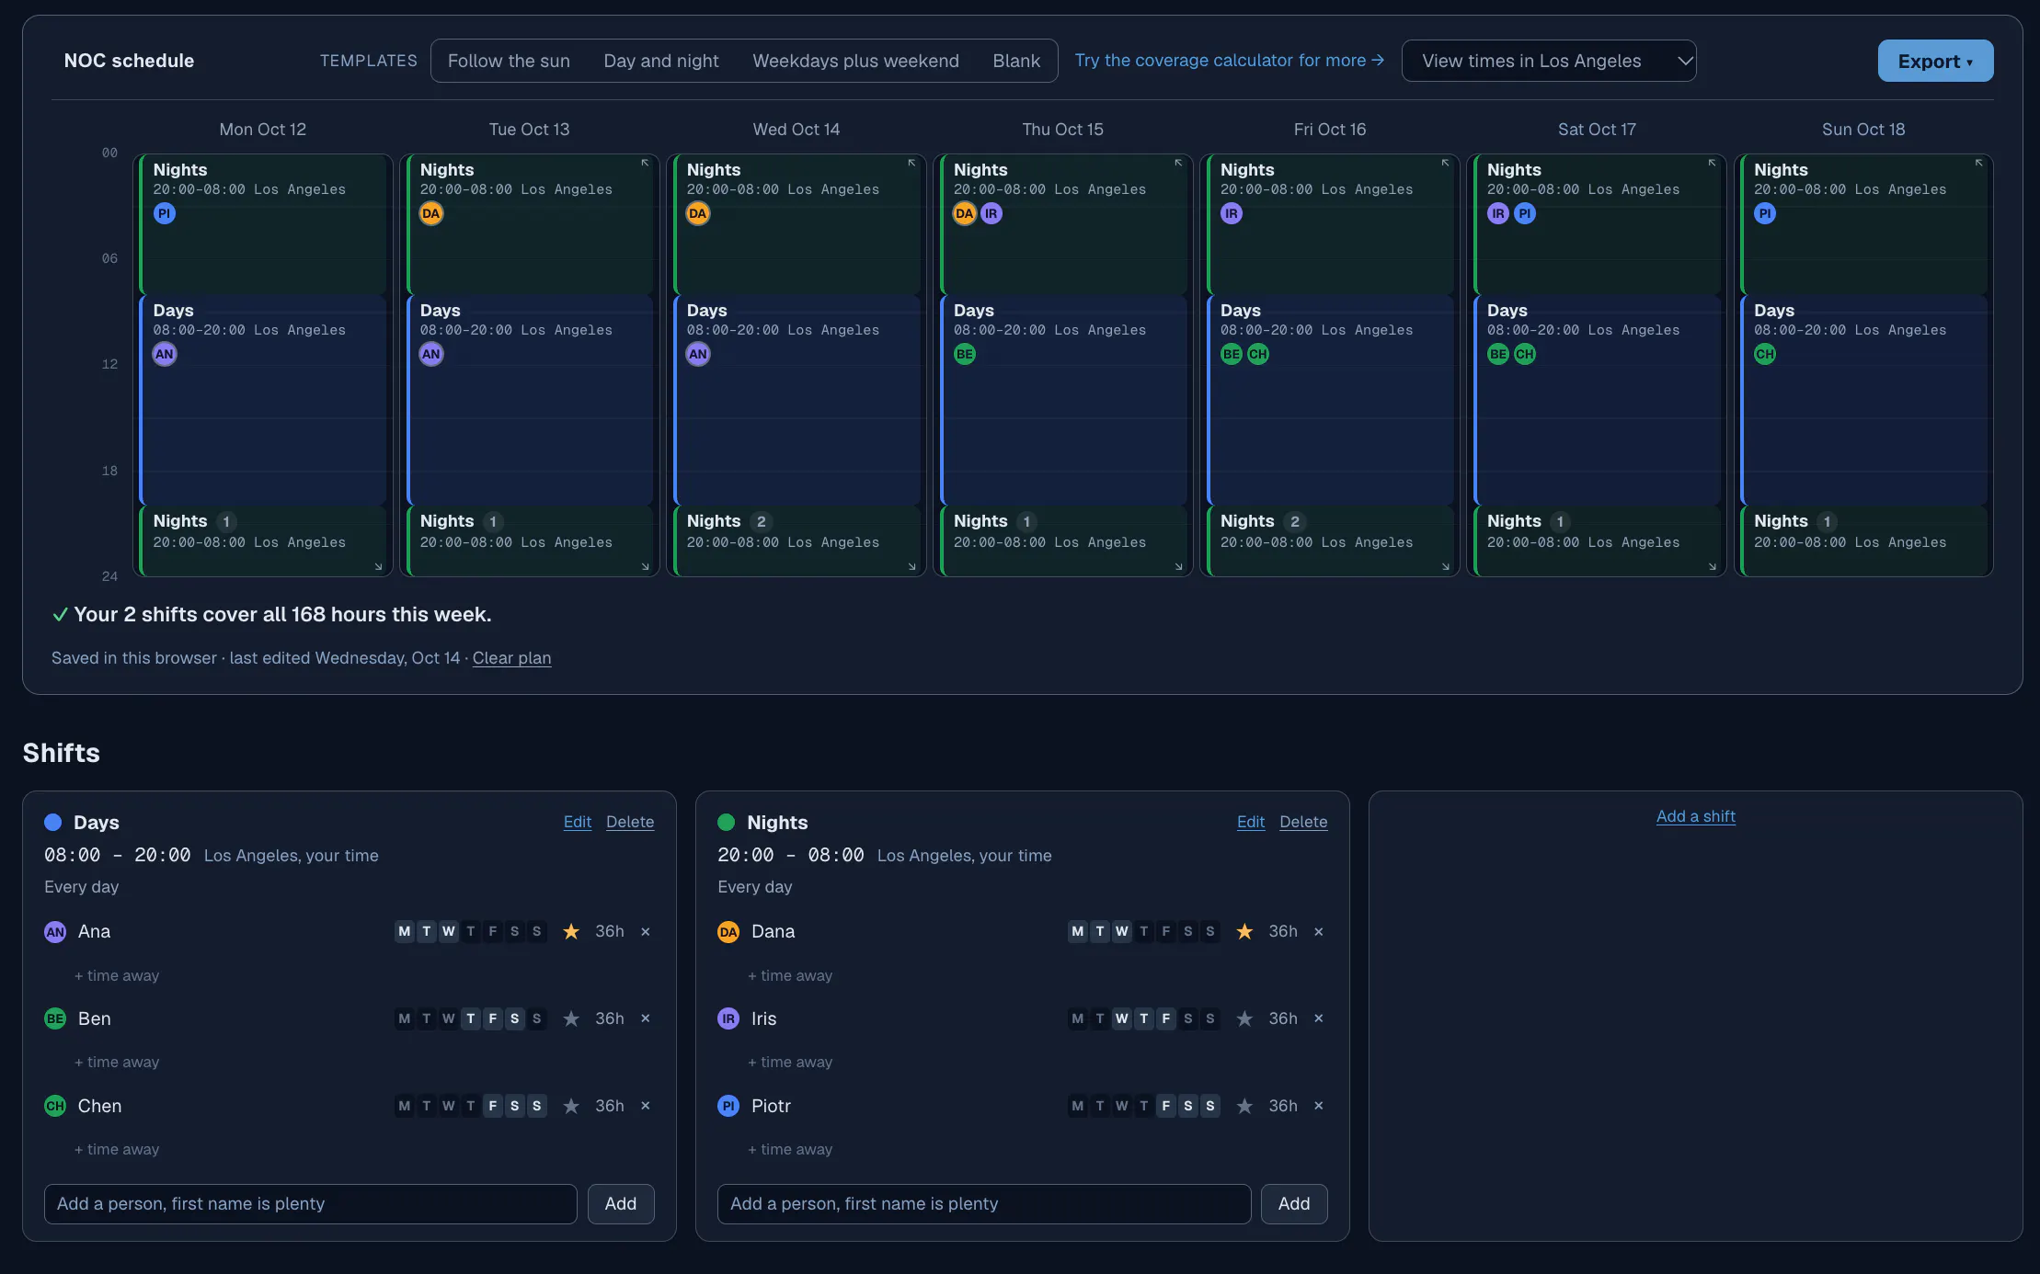Click the PI avatar on Monday's Nights shift

165,213
